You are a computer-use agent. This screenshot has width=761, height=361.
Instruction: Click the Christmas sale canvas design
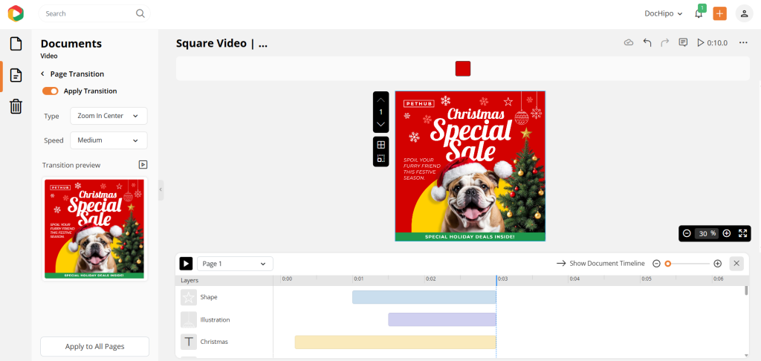(x=470, y=166)
